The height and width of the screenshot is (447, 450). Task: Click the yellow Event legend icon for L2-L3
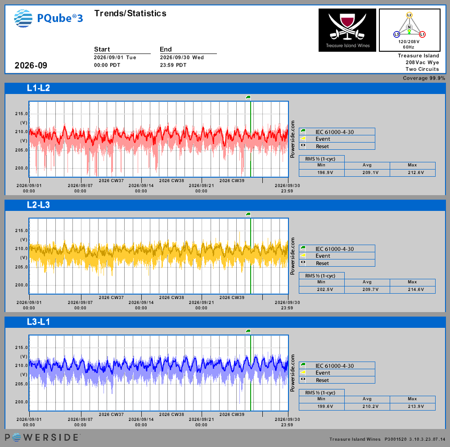(x=303, y=256)
